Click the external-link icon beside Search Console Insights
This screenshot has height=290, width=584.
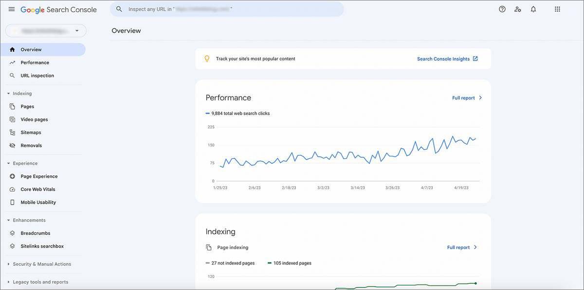(x=475, y=58)
